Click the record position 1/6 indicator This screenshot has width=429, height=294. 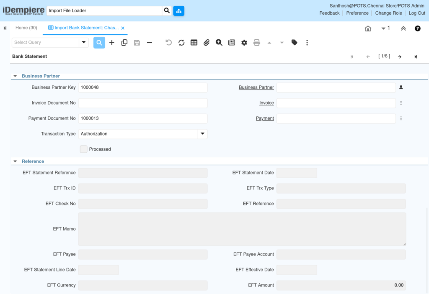(x=384, y=56)
